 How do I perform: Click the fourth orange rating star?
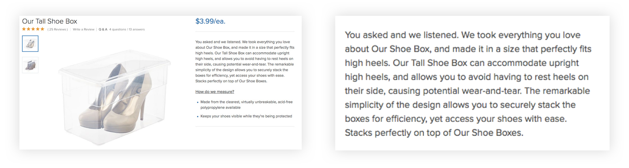pyautogui.click(x=38, y=29)
